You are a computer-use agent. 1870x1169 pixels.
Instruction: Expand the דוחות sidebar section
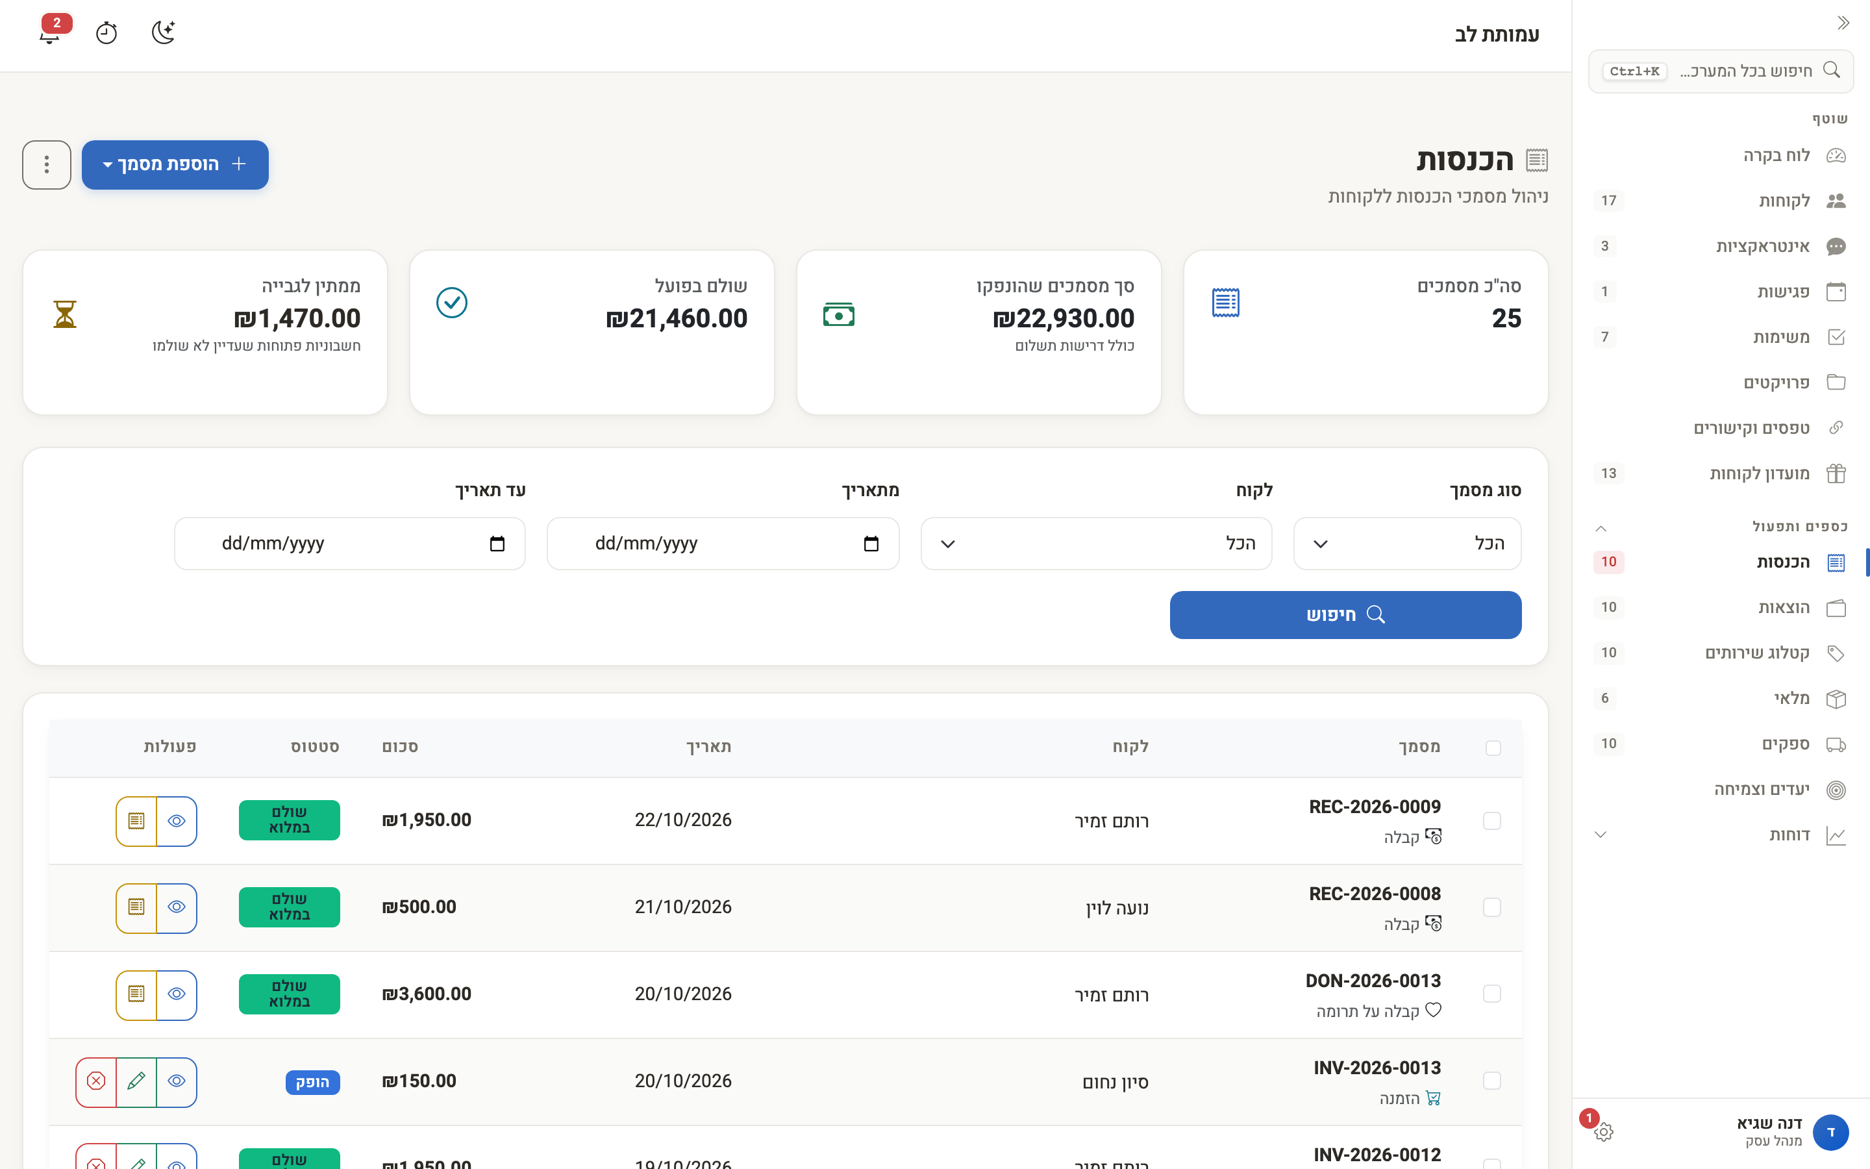(x=1601, y=835)
